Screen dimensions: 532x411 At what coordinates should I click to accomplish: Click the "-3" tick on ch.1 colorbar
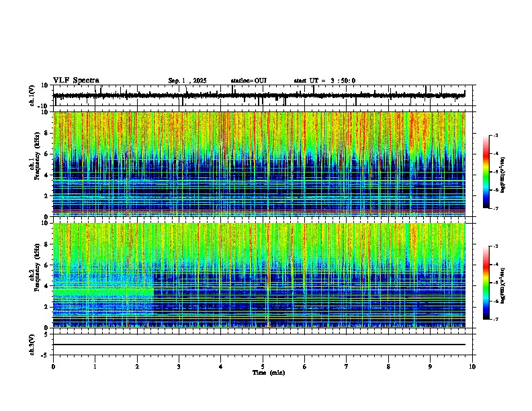495,135
